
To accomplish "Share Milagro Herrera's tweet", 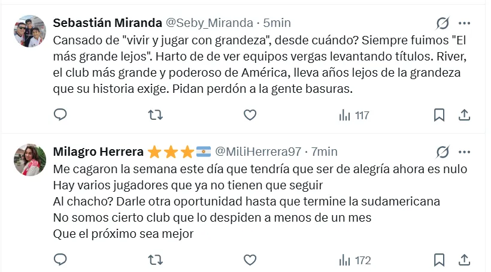I will [x=465, y=260].
